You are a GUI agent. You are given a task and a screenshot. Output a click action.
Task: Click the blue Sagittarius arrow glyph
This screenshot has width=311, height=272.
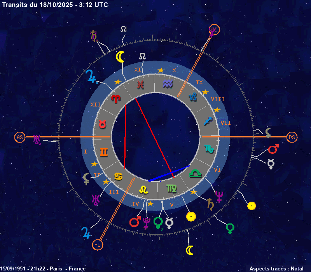[x=208, y=121]
